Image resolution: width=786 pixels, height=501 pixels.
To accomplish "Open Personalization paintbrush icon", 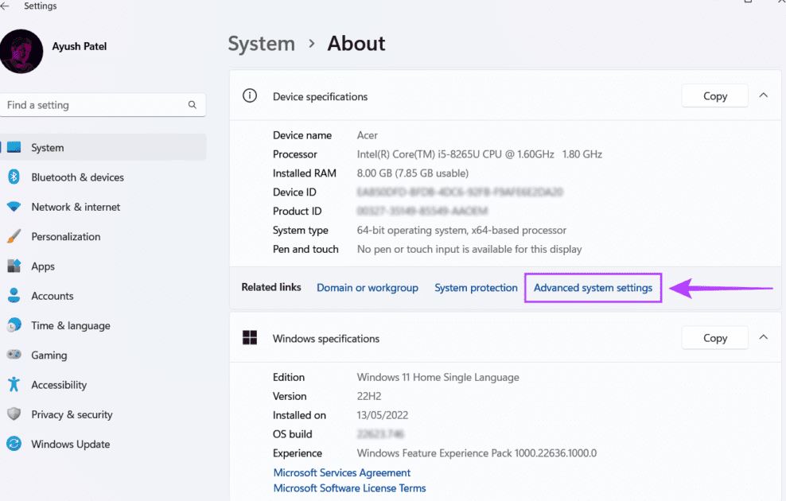I will [x=14, y=236].
